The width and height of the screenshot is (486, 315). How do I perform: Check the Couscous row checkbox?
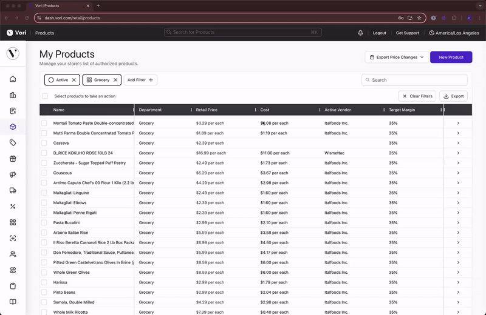pos(44,173)
